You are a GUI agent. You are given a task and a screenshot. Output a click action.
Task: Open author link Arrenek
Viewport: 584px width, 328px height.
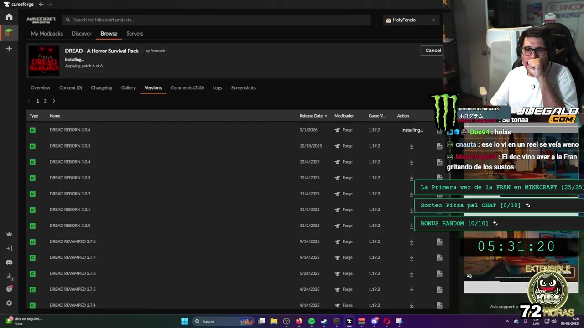click(x=157, y=51)
